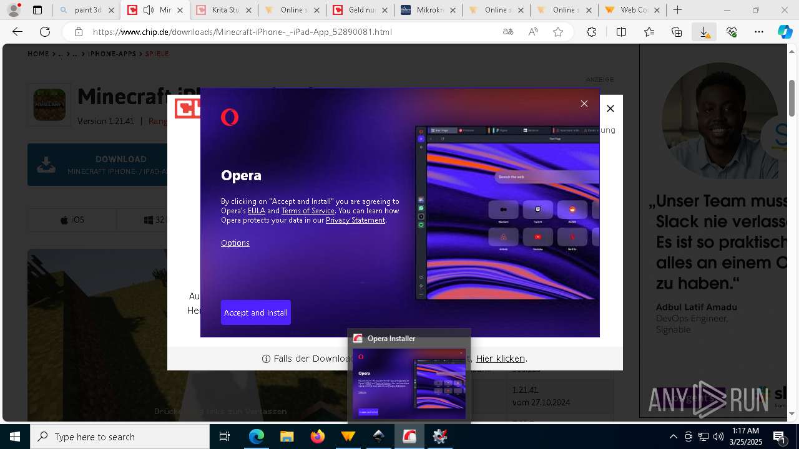Refresh the chip.de page
This screenshot has width=799, height=449.
(x=45, y=32)
